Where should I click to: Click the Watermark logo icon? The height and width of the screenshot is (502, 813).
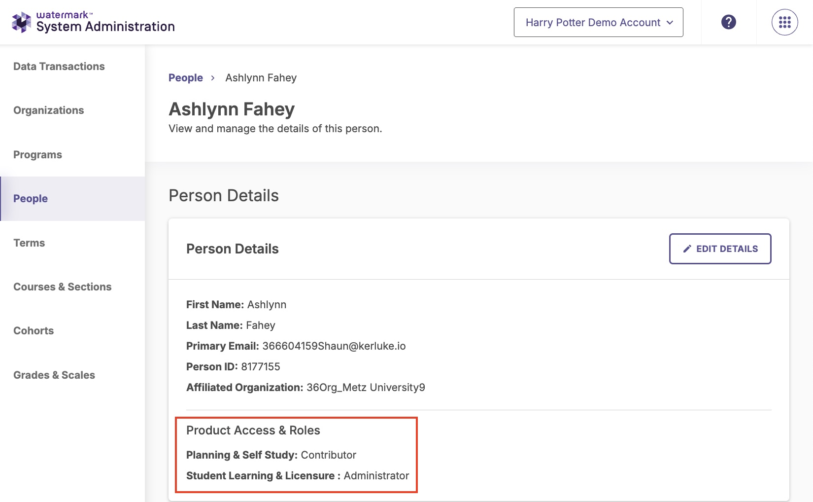coord(21,22)
